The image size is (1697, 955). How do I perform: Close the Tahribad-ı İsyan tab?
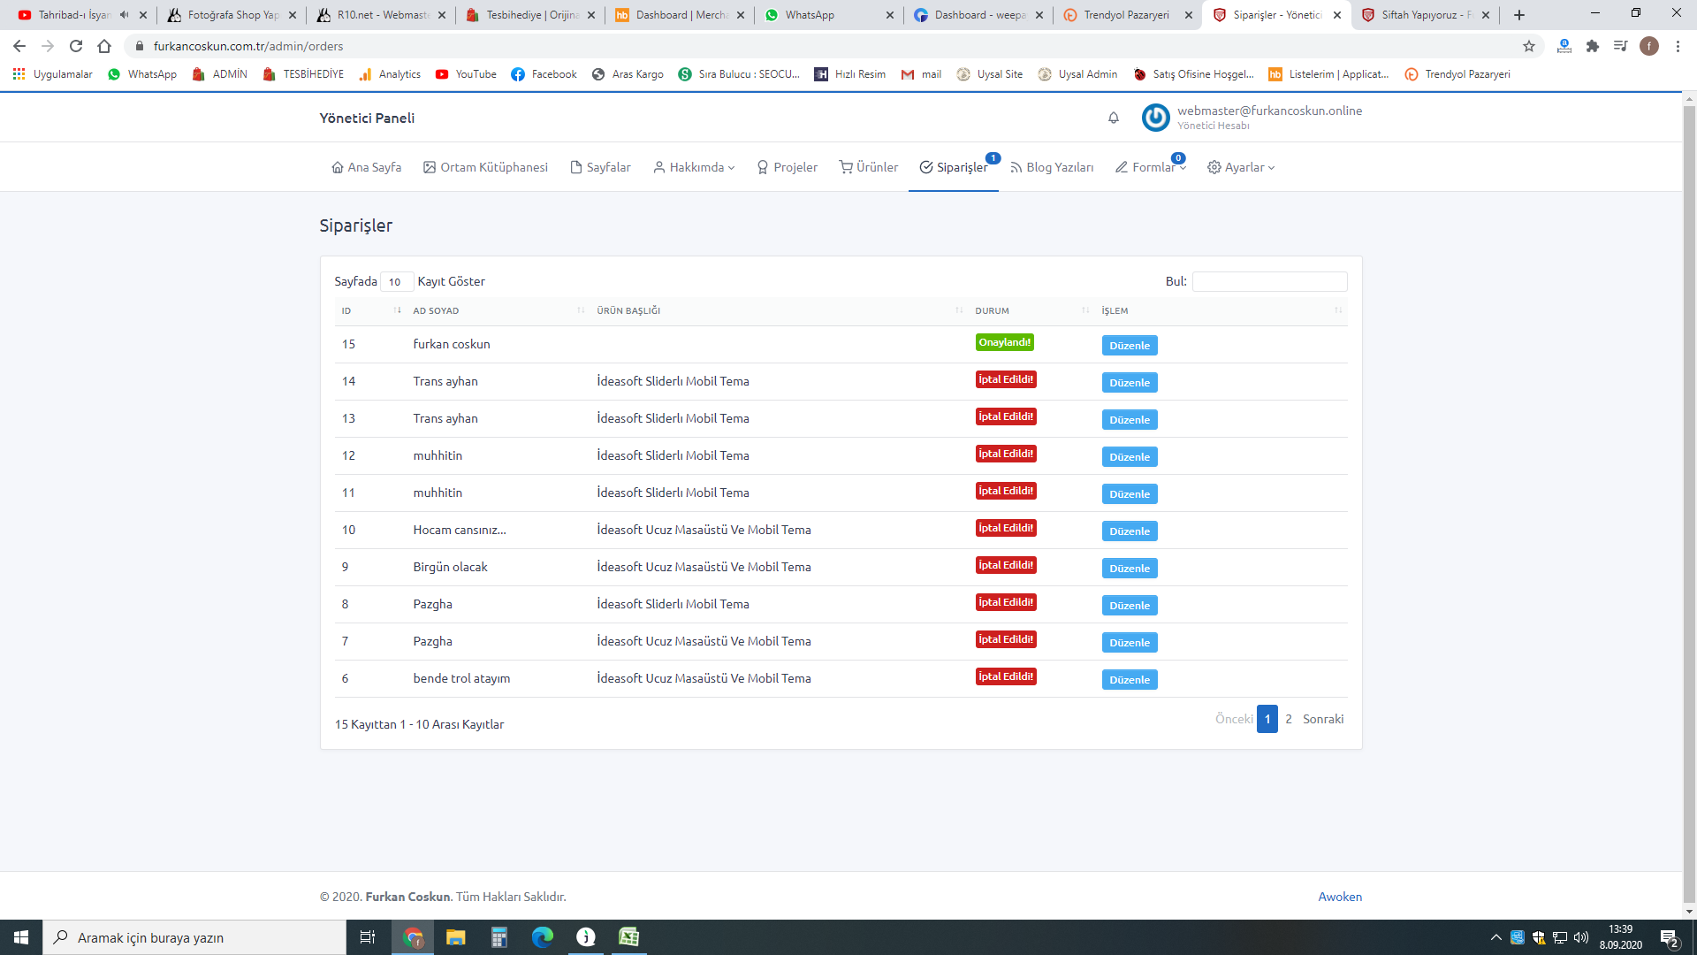click(143, 15)
